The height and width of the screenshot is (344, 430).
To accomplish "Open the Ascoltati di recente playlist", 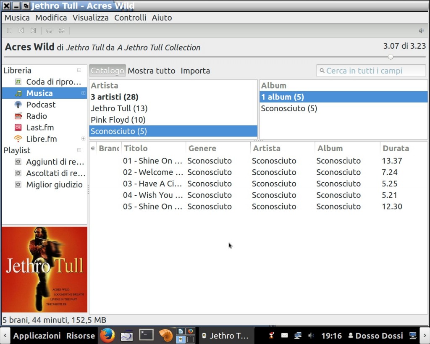I will pos(56,173).
